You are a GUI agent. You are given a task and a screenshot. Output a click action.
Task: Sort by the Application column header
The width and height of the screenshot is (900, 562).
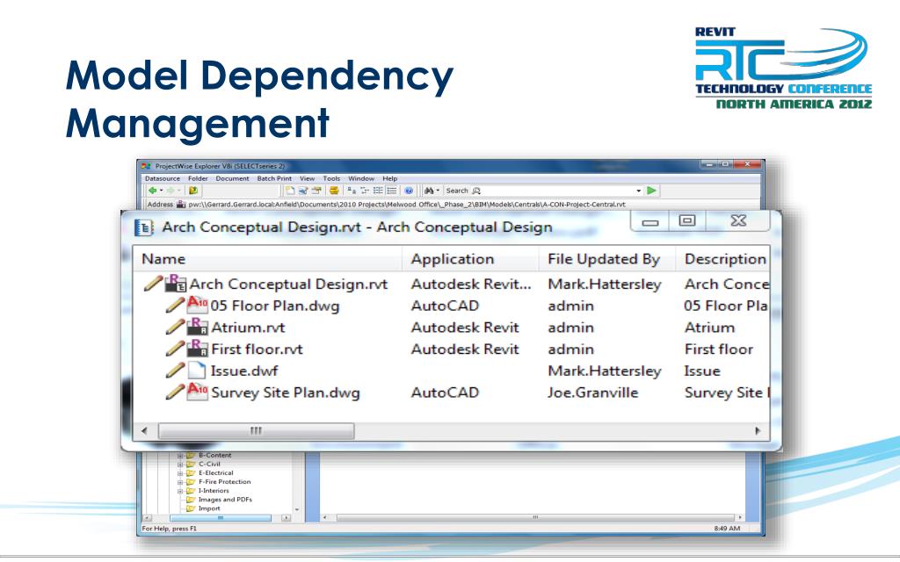pyautogui.click(x=471, y=259)
